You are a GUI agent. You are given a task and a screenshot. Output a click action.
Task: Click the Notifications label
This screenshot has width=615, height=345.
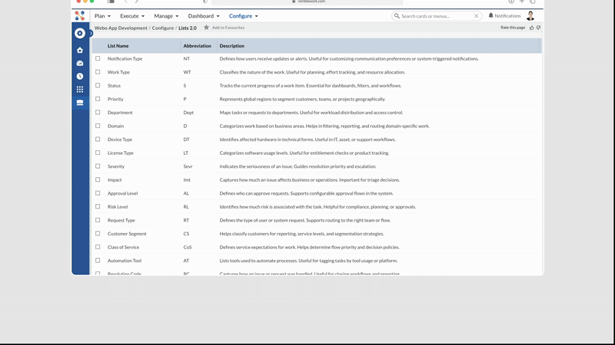(507, 16)
